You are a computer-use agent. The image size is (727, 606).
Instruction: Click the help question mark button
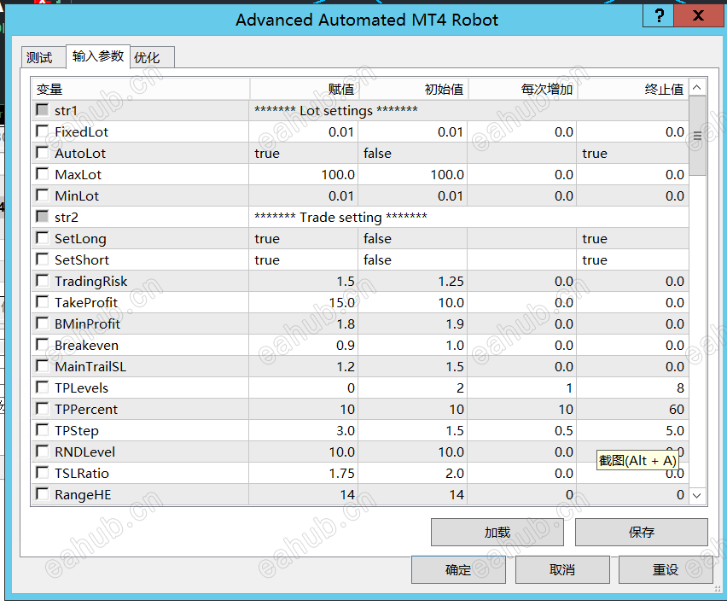659,16
